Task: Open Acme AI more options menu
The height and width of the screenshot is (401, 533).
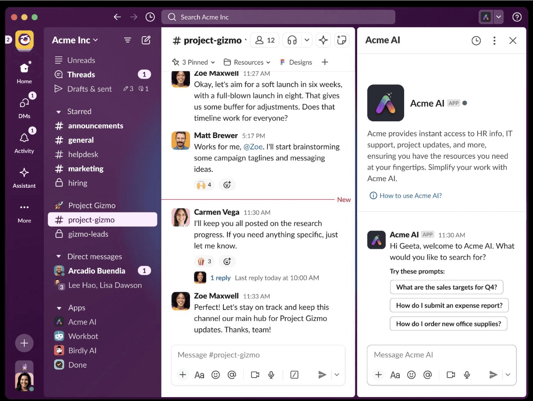Action: coord(494,40)
